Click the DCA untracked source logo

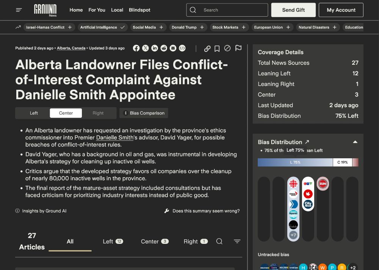(313, 267)
